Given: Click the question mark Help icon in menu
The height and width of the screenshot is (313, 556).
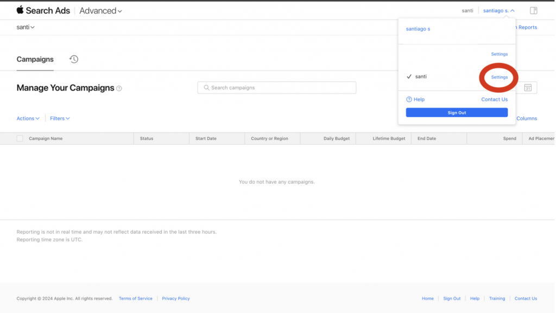Looking at the screenshot, I should point(409,100).
